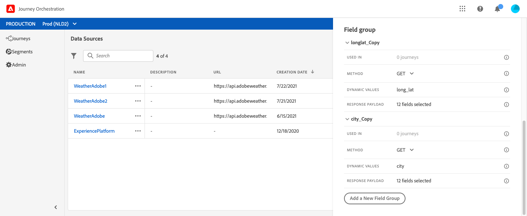This screenshot has height=216, width=527.
Task: Click the 7/21/2021 creation date cell
Action: [x=286, y=101]
